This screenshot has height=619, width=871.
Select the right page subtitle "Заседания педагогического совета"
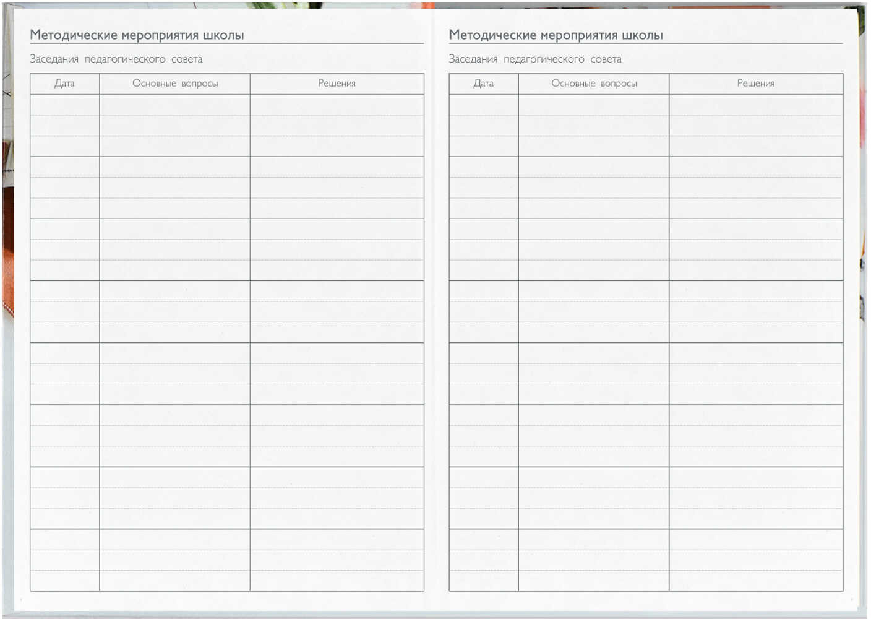click(x=535, y=59)
